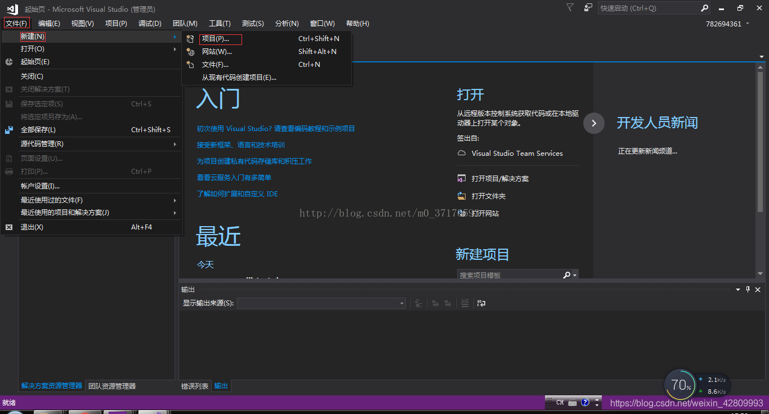Toggle auto-hide pin of Output panel
The image size is (769, 414).
[748, 290]
